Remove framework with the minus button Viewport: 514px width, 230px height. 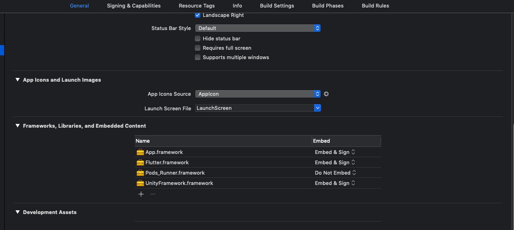tap(153, 194)
